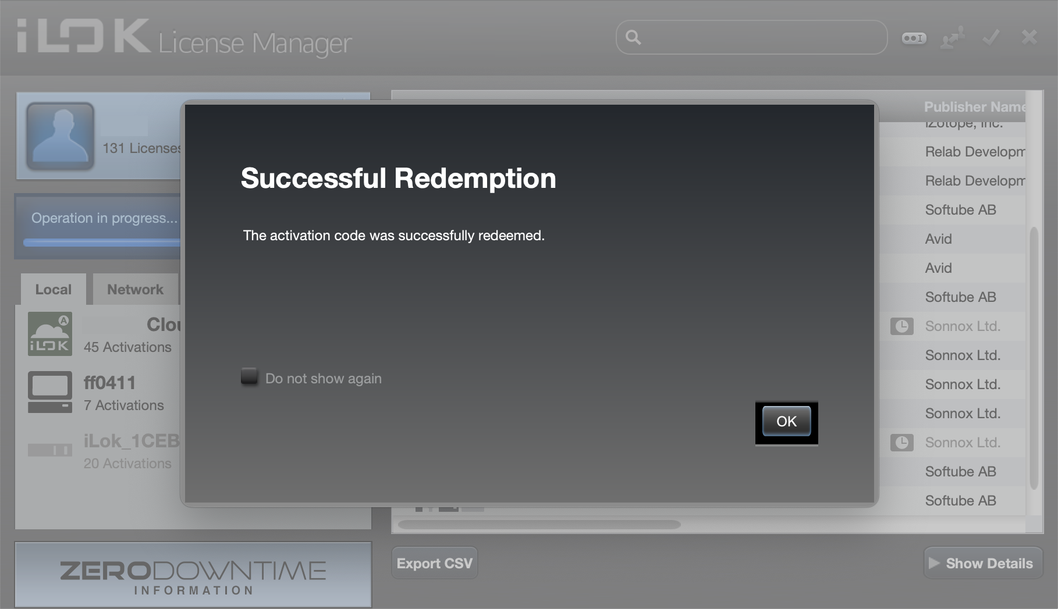Click the 7 Activations text
The height and width of the screenshot is (609, 1058).
pyautogui.click(x=124, y=405)
